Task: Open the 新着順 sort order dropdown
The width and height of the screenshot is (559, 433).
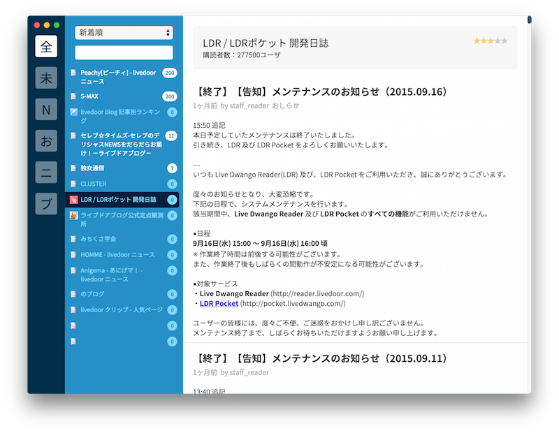Action: tap(124, 33)
